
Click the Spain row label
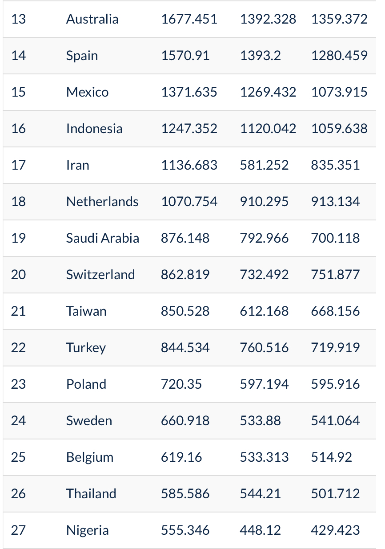click(82, 56)
